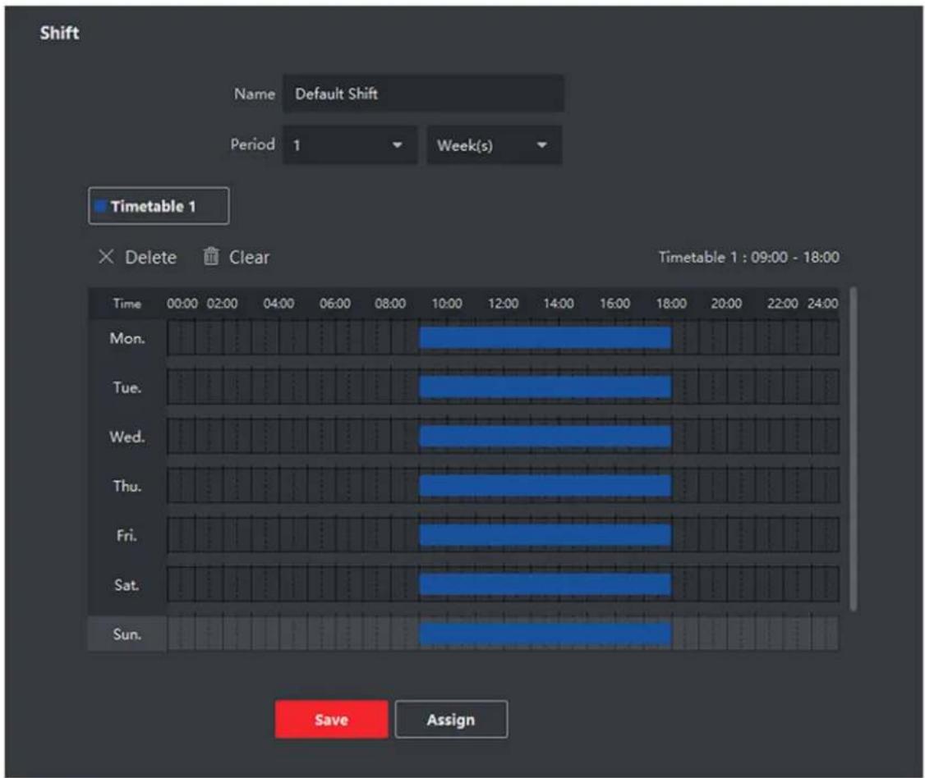This screenshot has height=778, width=925.
Task: Select the Timetable 1 tab
Action: 159,206
